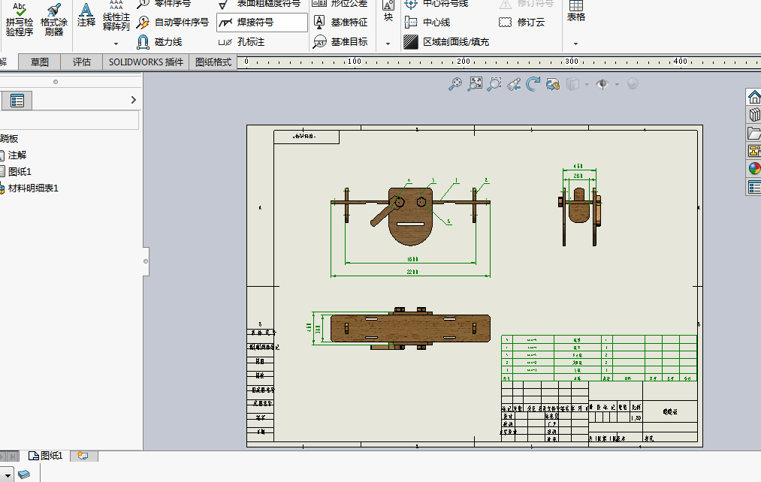Select the top drawing view
The width and height of the screenshot is (761, 482).
[411, 328]
